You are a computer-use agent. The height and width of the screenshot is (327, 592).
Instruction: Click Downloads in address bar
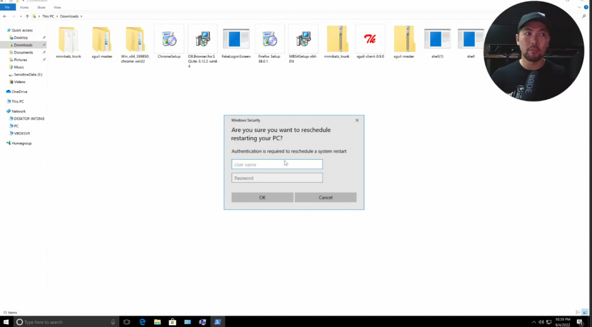pyautogui.click(x=69, y=16)
